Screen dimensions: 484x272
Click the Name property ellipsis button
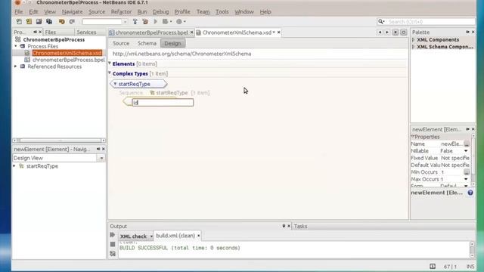pos(467,144)
